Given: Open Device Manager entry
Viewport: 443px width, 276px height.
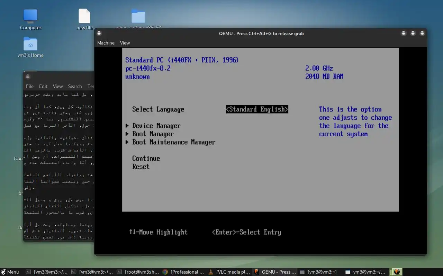Looking at the screenshot, I should pos(156,126).
